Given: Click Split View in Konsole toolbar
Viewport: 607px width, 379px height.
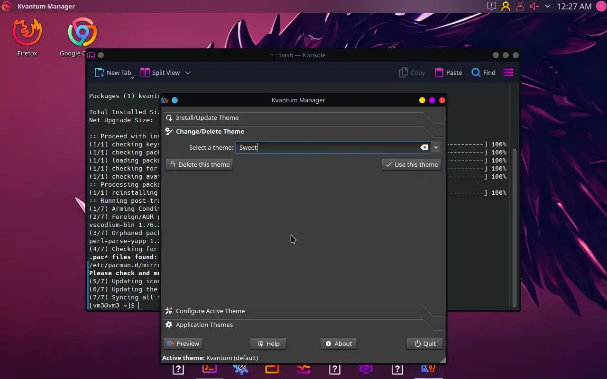Looking at the screenshot, I should pos(160,72).
